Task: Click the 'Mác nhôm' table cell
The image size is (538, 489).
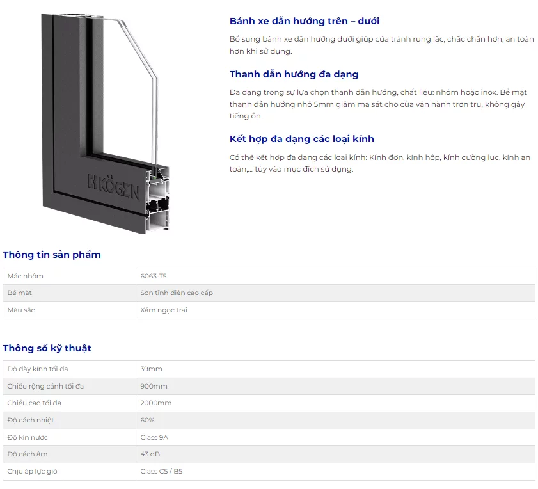Action: coord(69,276)
